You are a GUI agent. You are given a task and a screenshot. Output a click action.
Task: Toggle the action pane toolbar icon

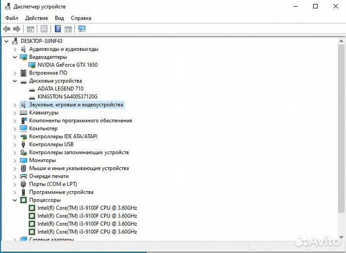(68, 29)
